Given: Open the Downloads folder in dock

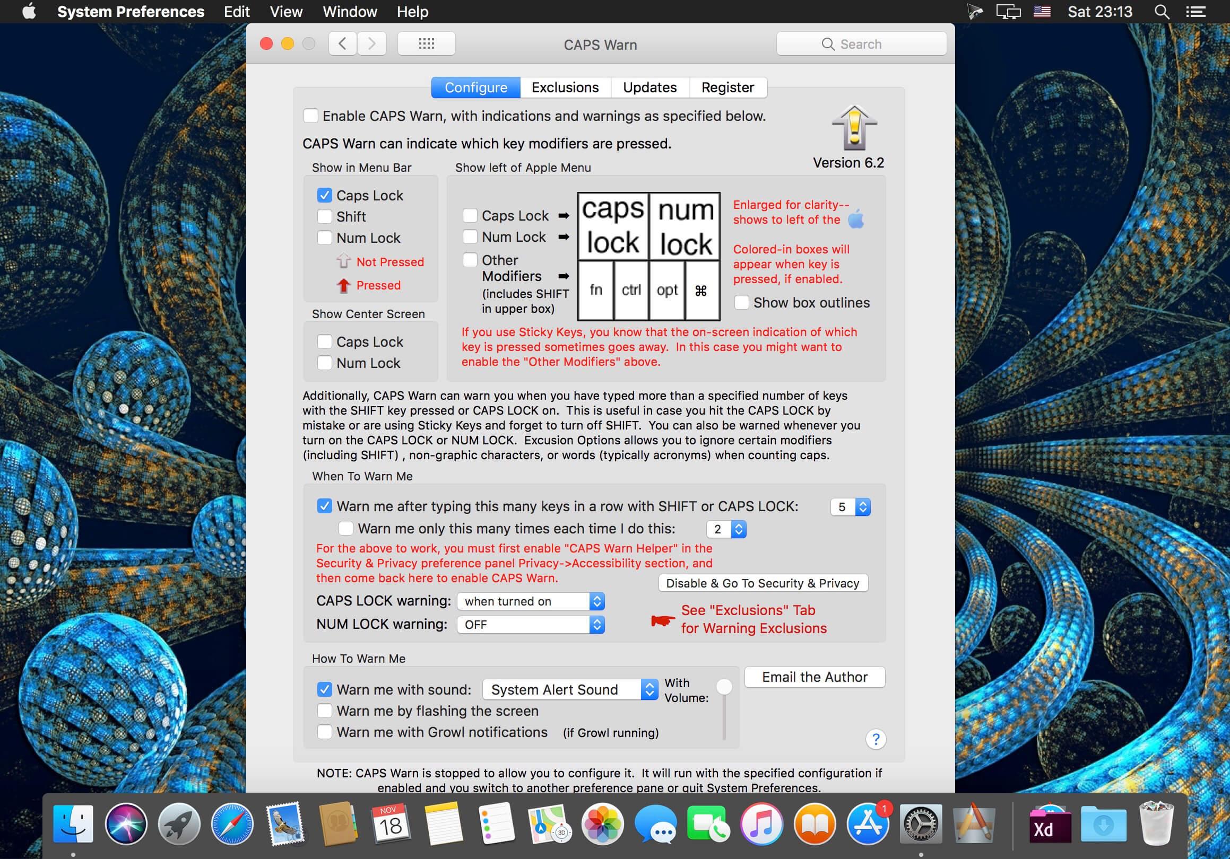Looking at the screenshot, I should tap(1103, 823).
